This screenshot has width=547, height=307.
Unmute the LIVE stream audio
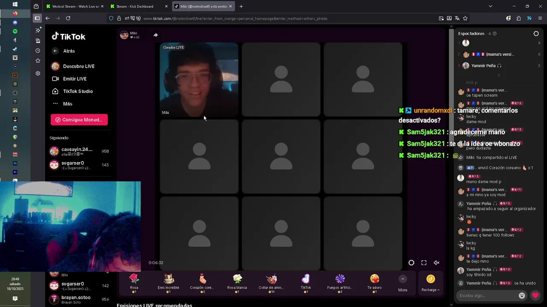click(x=436, y=263)
